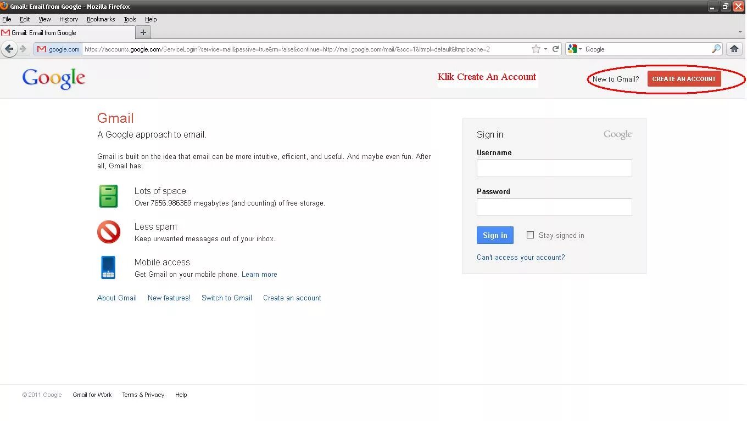Click the Lots of space heading

tap(160, 191)
